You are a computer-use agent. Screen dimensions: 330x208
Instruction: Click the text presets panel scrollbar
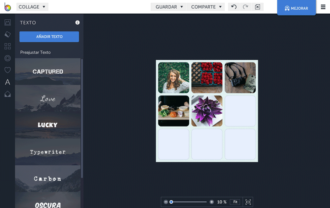pos(82,118)
